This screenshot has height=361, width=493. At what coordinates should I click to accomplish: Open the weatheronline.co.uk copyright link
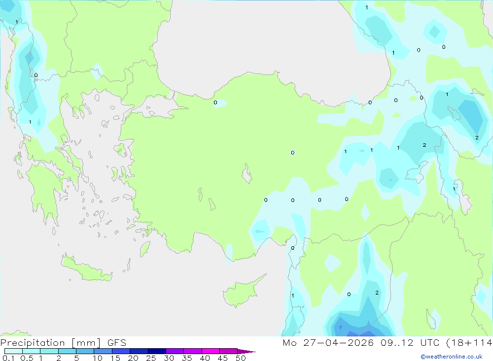[452, 357]
